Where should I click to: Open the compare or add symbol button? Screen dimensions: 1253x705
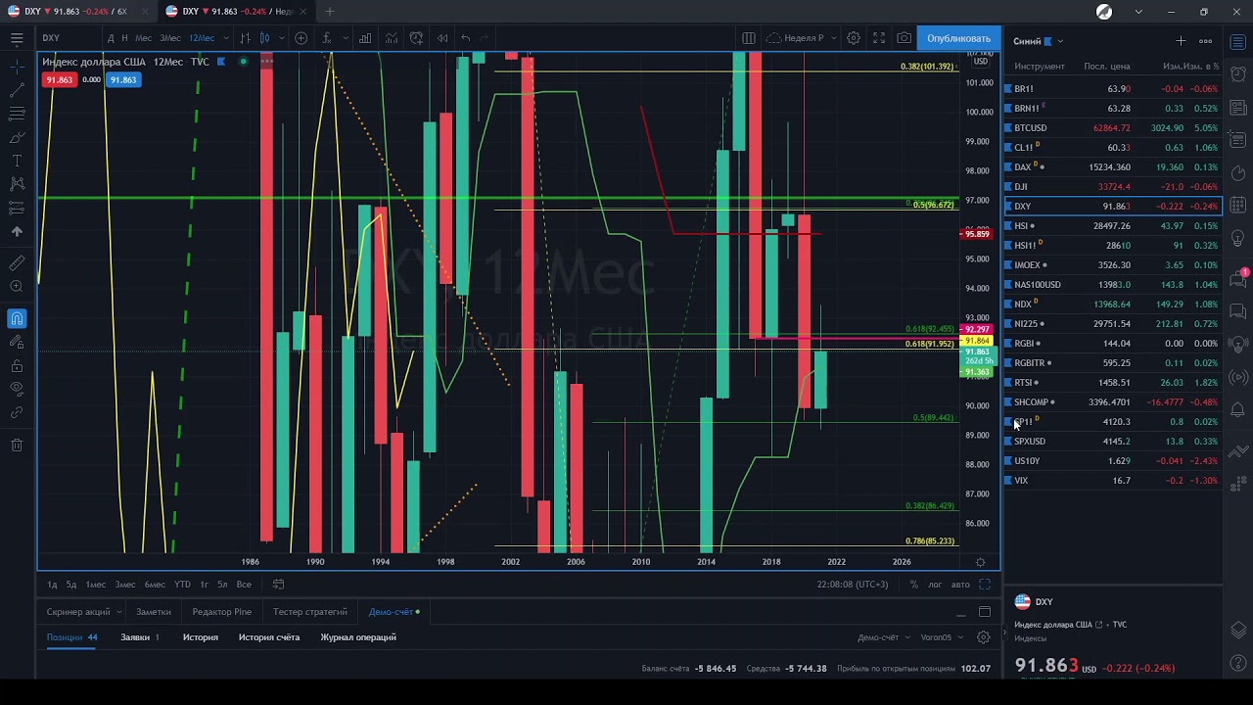[302, 38]
